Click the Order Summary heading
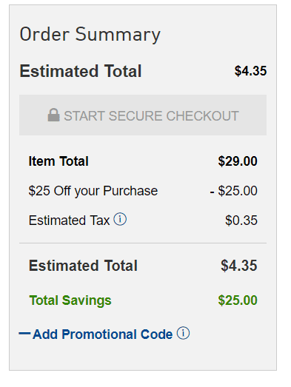 point(90,35)
